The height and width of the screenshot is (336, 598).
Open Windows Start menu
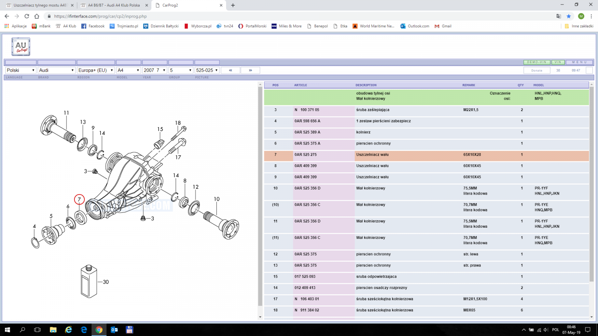click(7, 330)
